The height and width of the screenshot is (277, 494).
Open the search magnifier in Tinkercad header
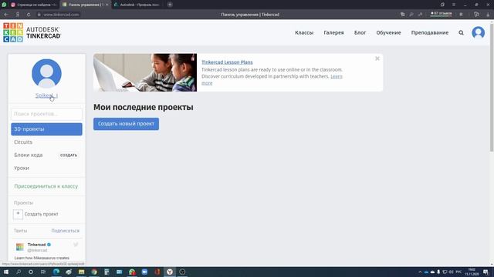tap(461, 32)
